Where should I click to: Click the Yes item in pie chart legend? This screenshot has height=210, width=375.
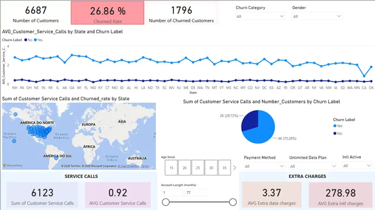point(338,126)
